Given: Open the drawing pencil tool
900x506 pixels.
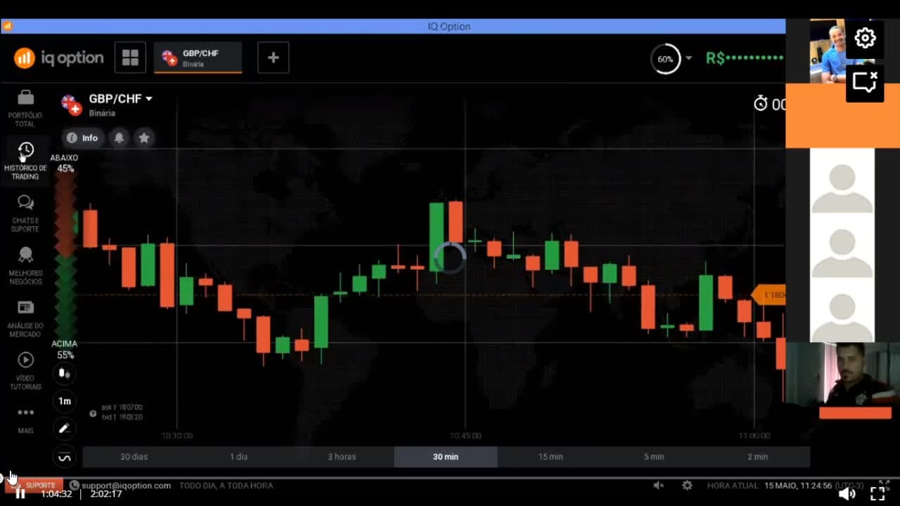Looking at the screenshot, I should [65, 429].
